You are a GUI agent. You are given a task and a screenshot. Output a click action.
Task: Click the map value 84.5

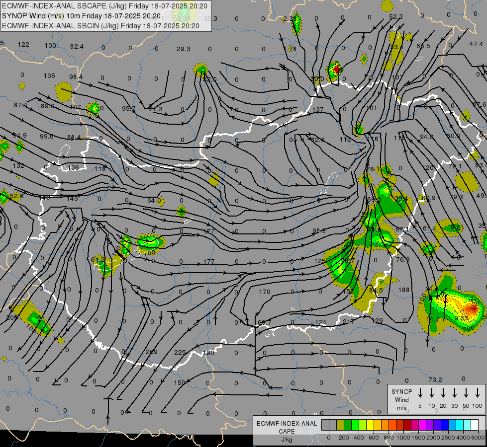pos(376,290)
